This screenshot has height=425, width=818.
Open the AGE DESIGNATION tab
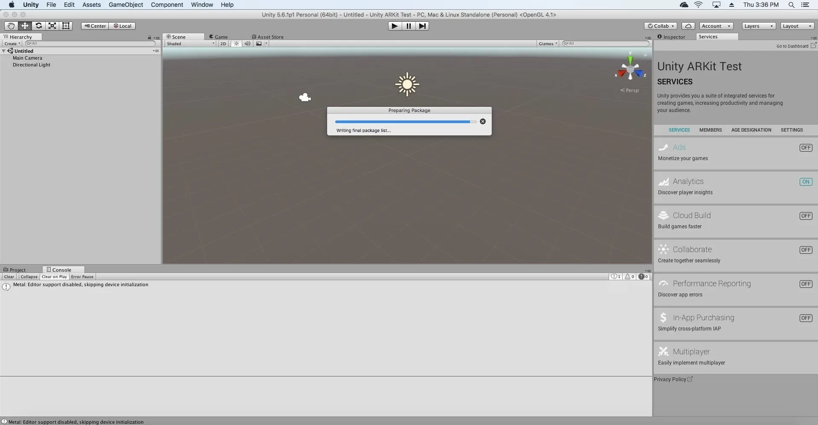[751, 130]
